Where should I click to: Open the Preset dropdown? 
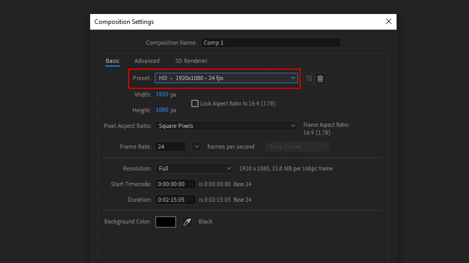tap(226, 78)
